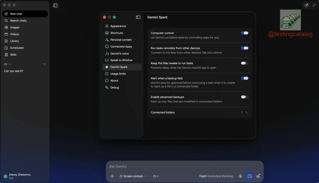This screenshot has height=183, width=319.
Task: Toggle the main window sidebar icon
Action: tap(55, 6)
